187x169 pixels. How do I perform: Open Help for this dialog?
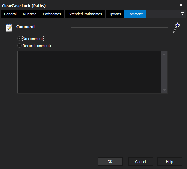[170, 162]
